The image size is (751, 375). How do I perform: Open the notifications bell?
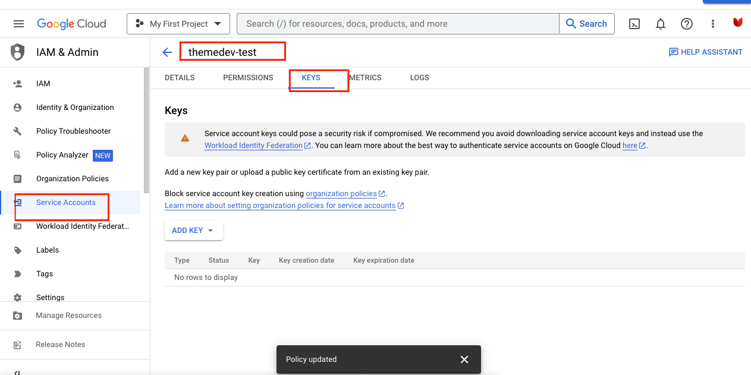pos(660,24)
